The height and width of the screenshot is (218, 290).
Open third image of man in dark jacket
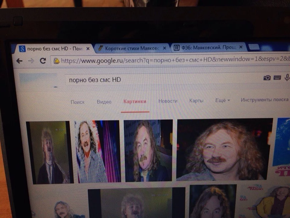pos(148,150)
